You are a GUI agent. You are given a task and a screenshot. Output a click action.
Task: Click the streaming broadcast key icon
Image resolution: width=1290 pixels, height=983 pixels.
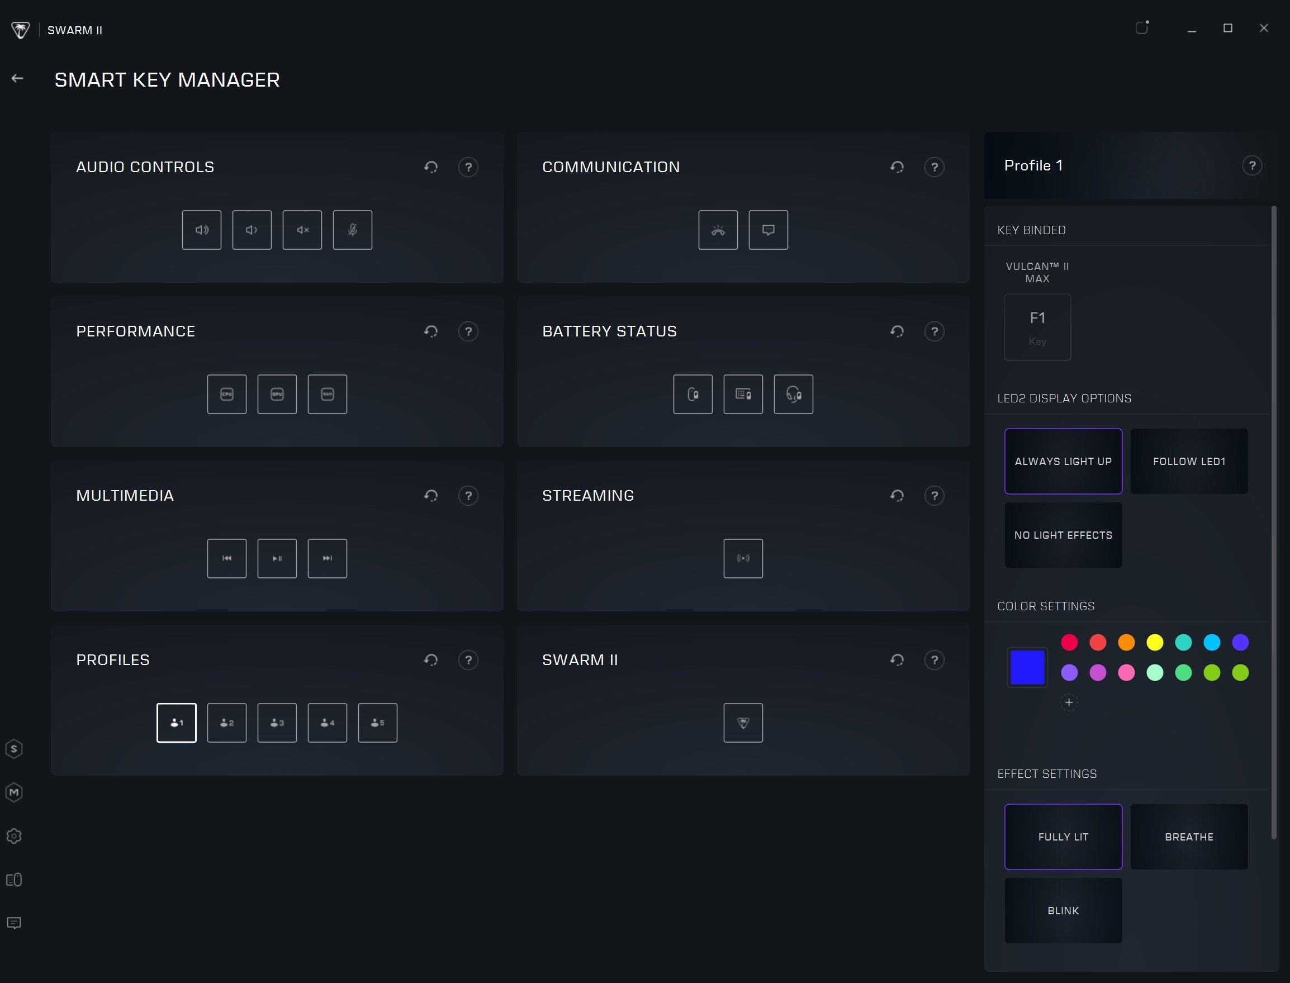coord(743,558)
